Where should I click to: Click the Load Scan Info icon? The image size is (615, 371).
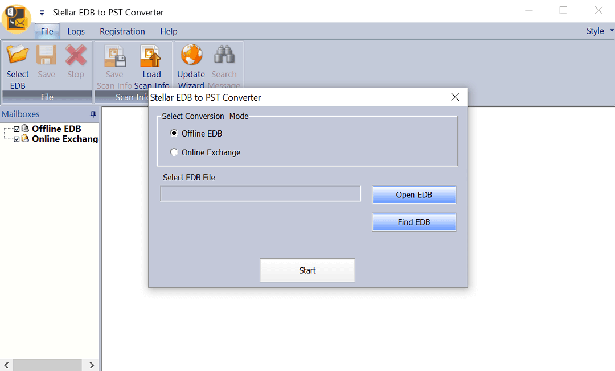(x=151, y=56)
